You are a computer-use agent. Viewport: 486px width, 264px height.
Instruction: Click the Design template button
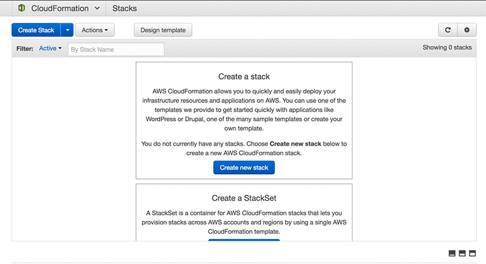[163, 30]
